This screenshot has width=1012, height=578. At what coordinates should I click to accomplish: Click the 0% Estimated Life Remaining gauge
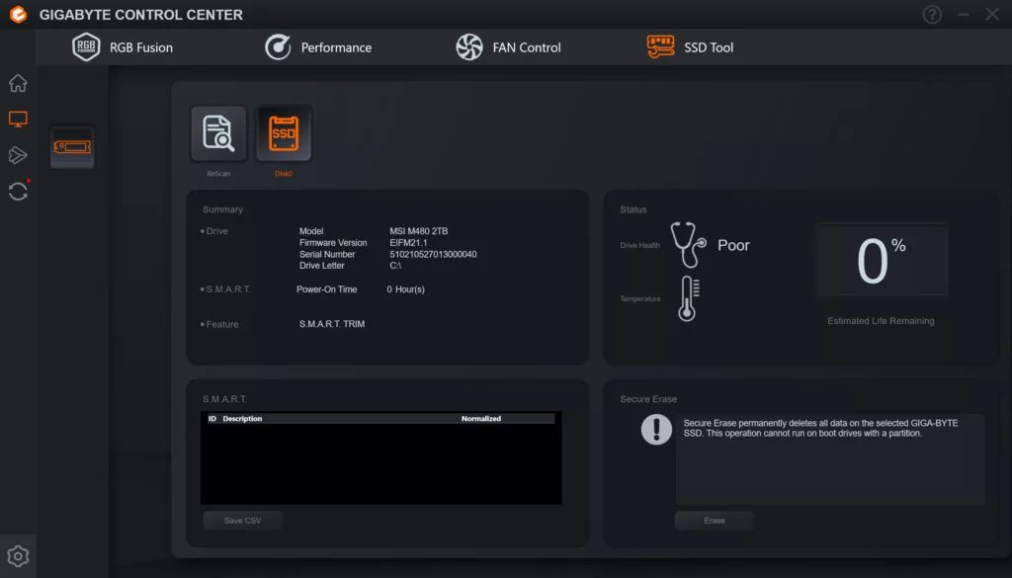coord(881,260)
